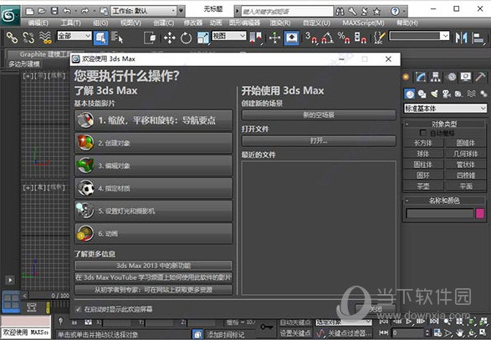The image size is (491, 340).
Task: Click the Align tool icon
Action: tap(478, 38)
